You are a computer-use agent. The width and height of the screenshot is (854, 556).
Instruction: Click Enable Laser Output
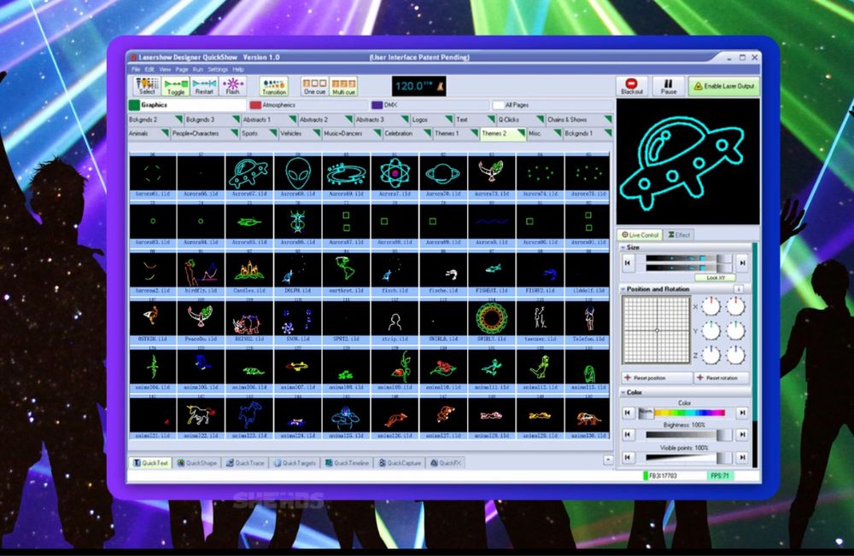[724, 86]
